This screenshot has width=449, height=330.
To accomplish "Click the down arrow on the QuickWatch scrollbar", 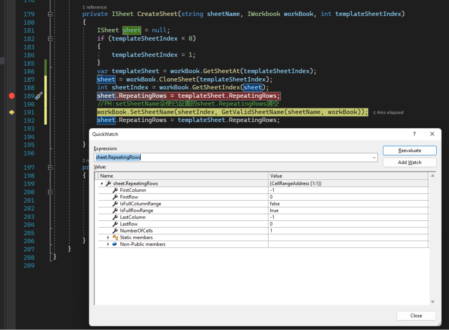I will pyautogui.click(x=432, y=301).
